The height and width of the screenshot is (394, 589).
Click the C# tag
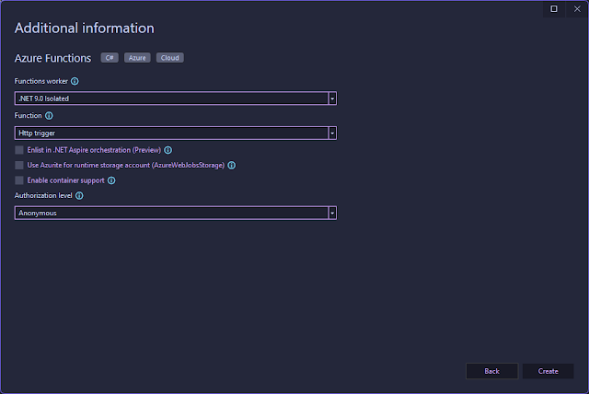point(110,58)
